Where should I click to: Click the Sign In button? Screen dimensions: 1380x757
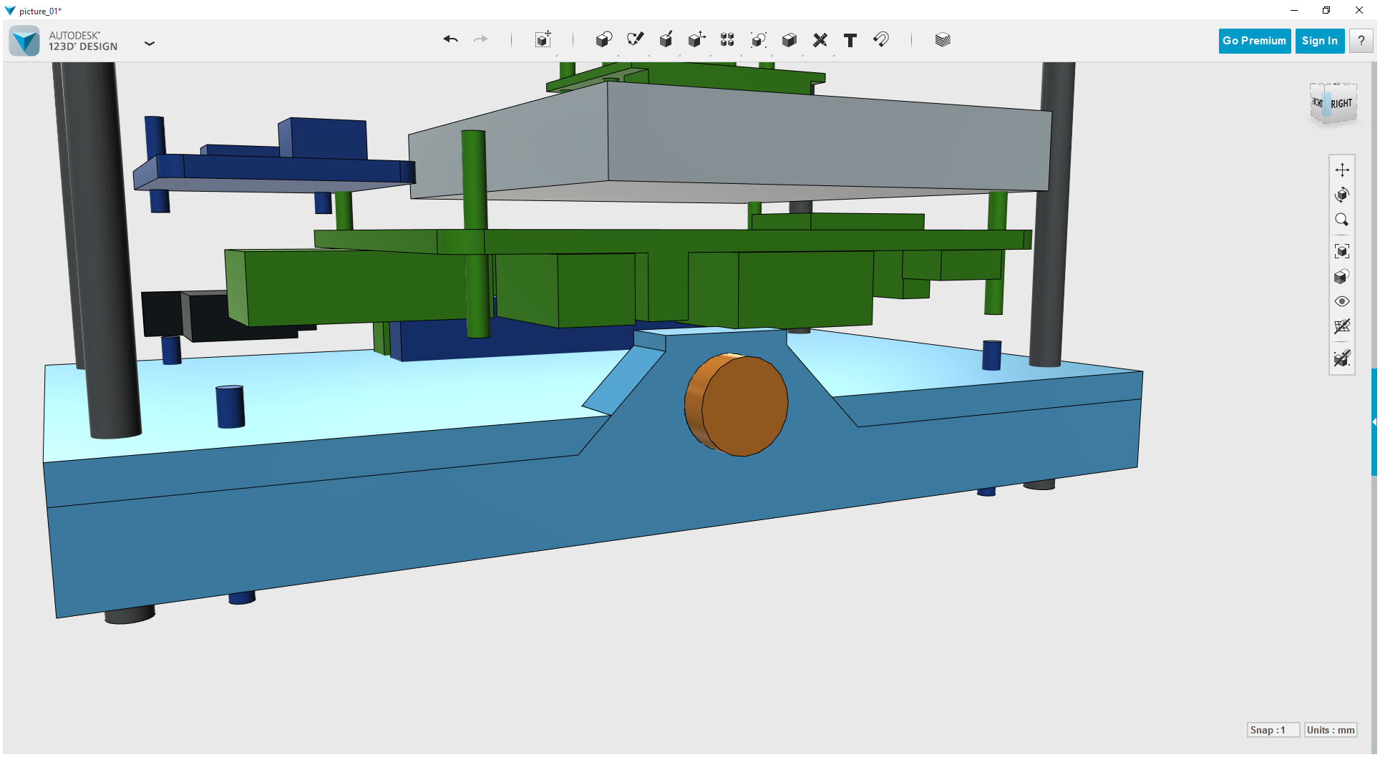pos(1319,41)
